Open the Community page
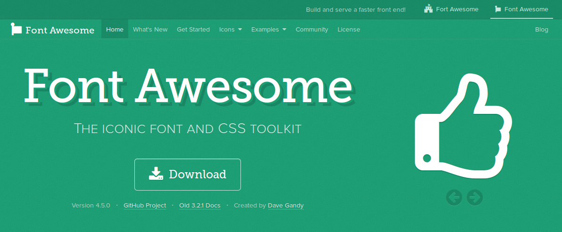Screen dimensions: 562x232 pos(312,29)
